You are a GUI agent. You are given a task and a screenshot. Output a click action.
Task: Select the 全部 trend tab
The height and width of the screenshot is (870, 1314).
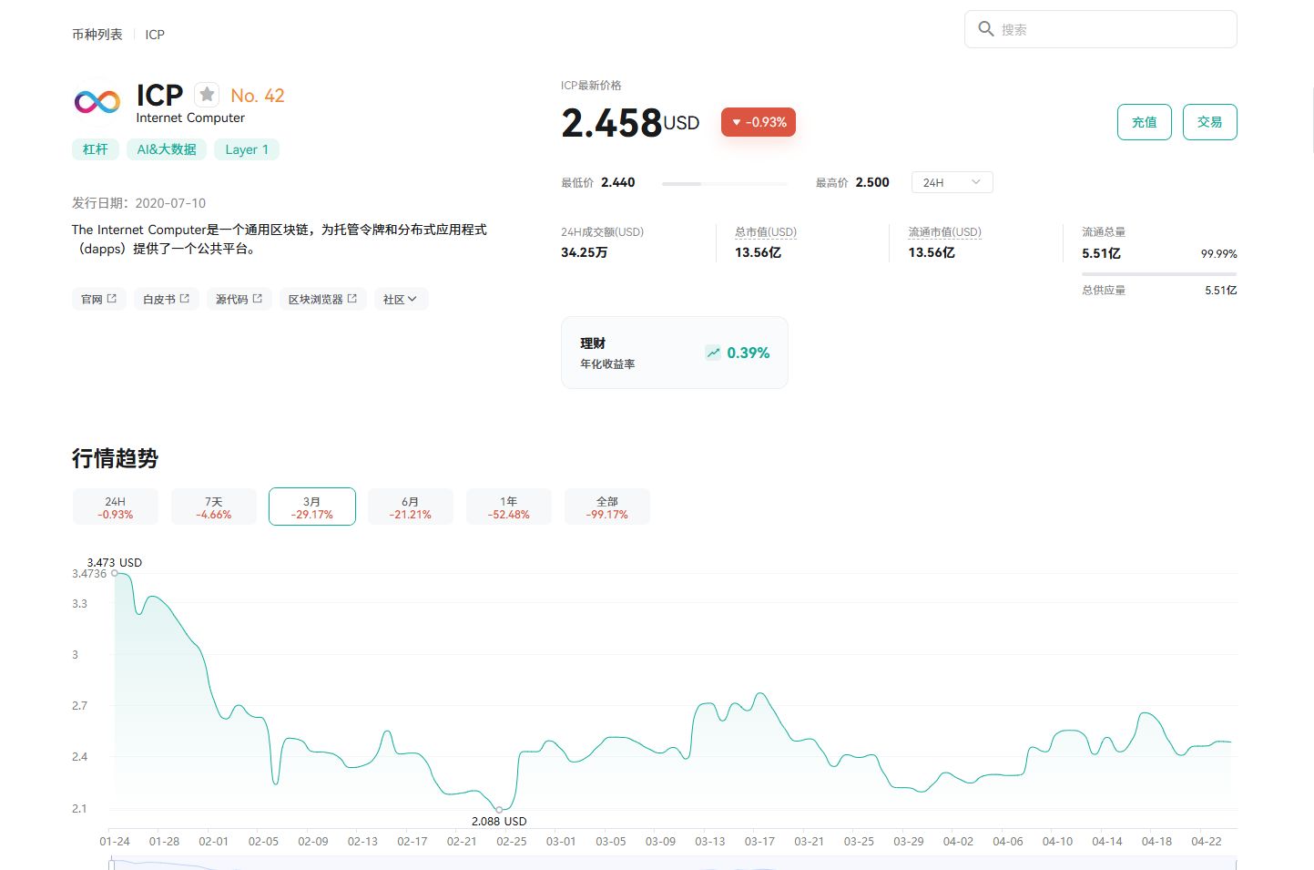[x=607, y=507]
